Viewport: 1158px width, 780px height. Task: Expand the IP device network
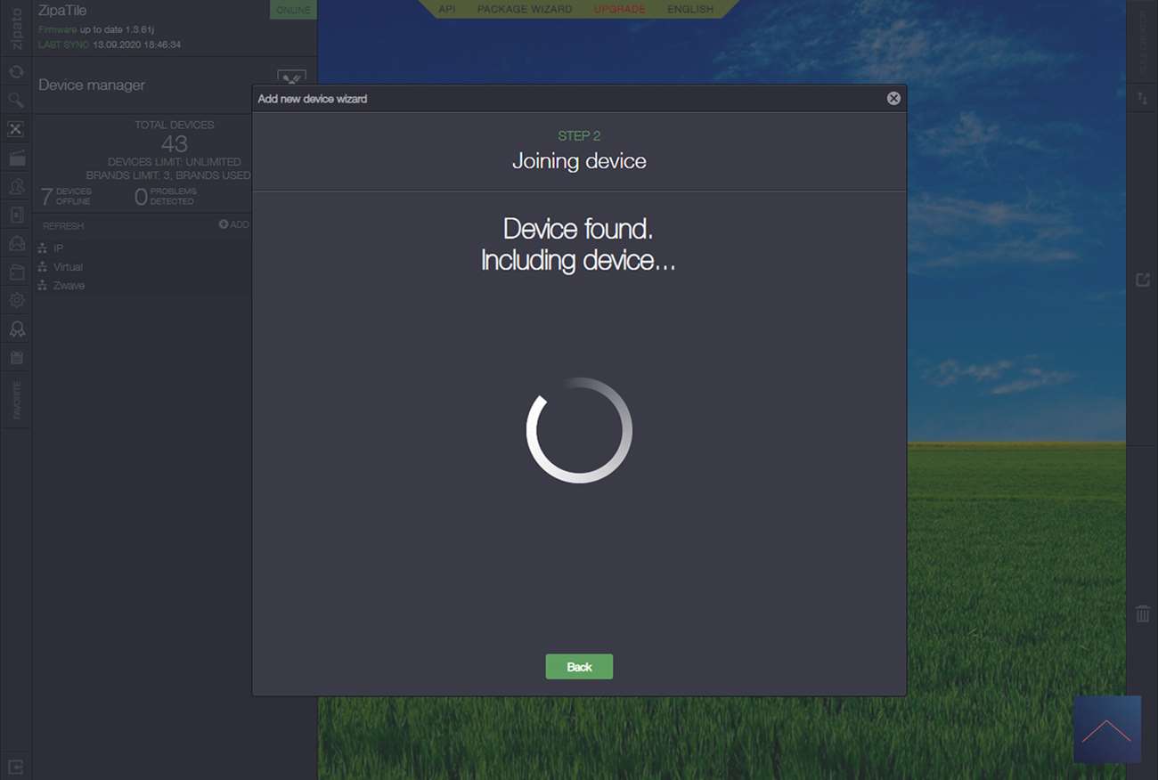coord(59,248)
